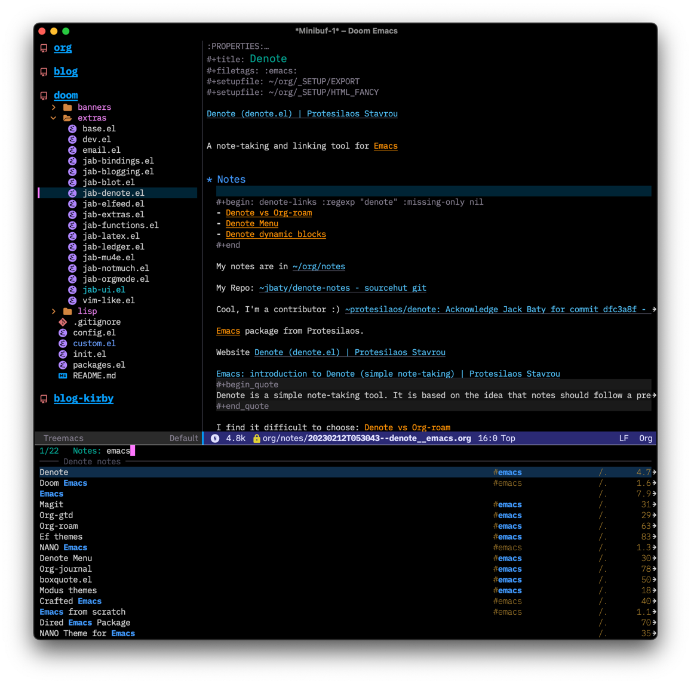Click the bookmark icon next to the doom project
The width and height of the screenshot is (691, 684).
43,95
